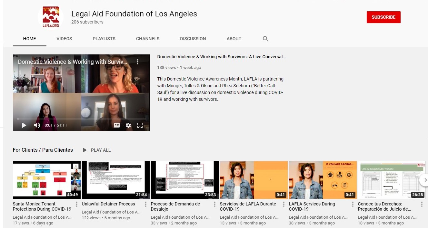Go to the Discussion tab
This screenshot has height=228, width=428.
coord(193,39)
